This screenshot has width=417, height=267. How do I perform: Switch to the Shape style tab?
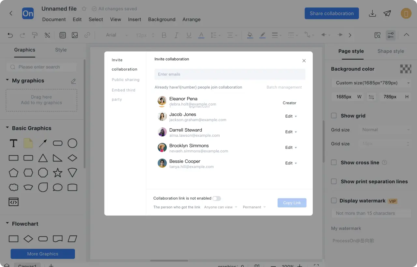click(391, 51)
